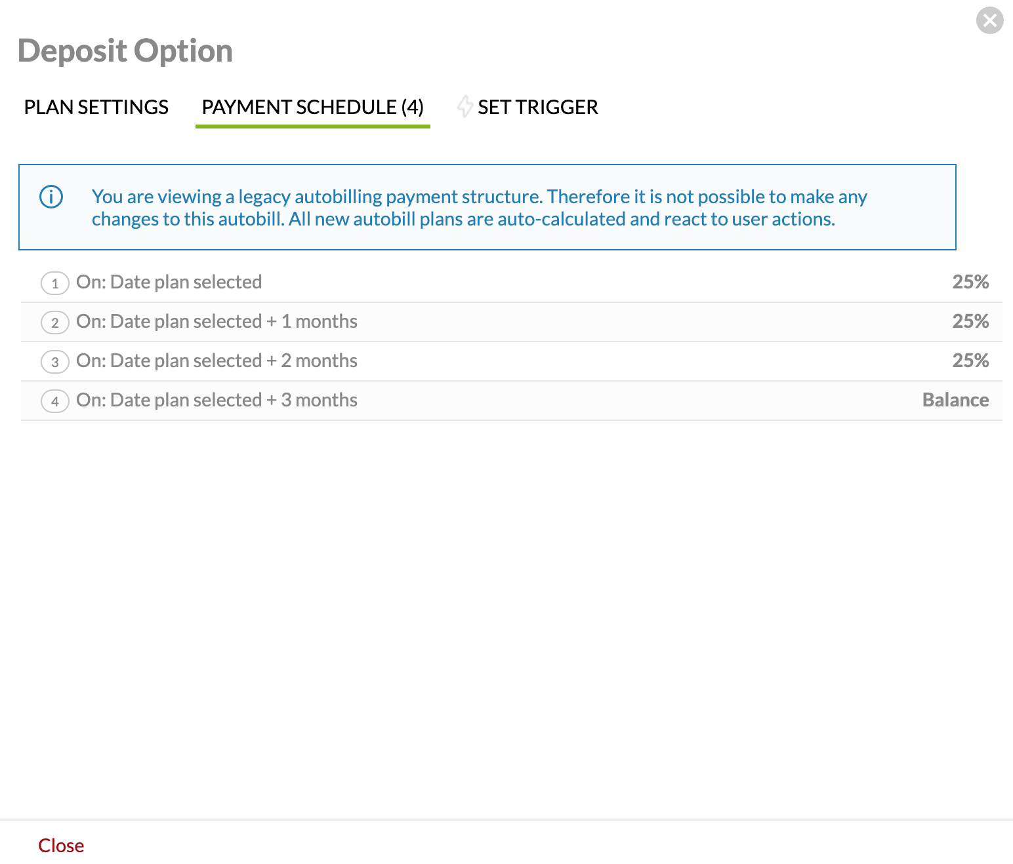Close the Deposit Option dialog with X icon
The height and width of the screenshot is (864, 1013).
989,20
